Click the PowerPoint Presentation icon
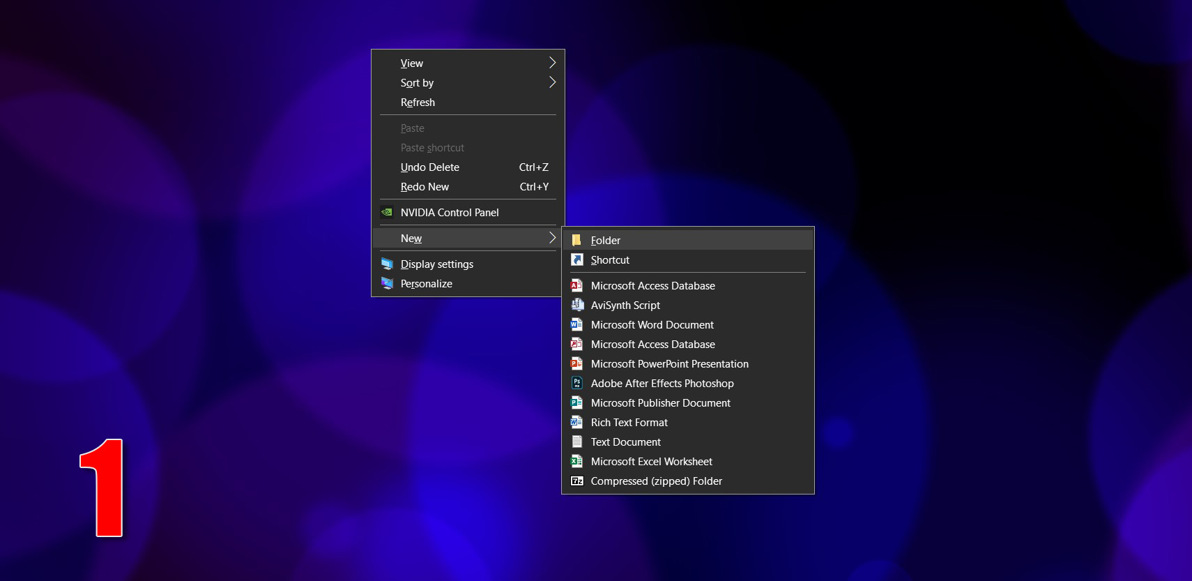The height and width of the screenshot is (581, 1192). [x=576, y=363]
